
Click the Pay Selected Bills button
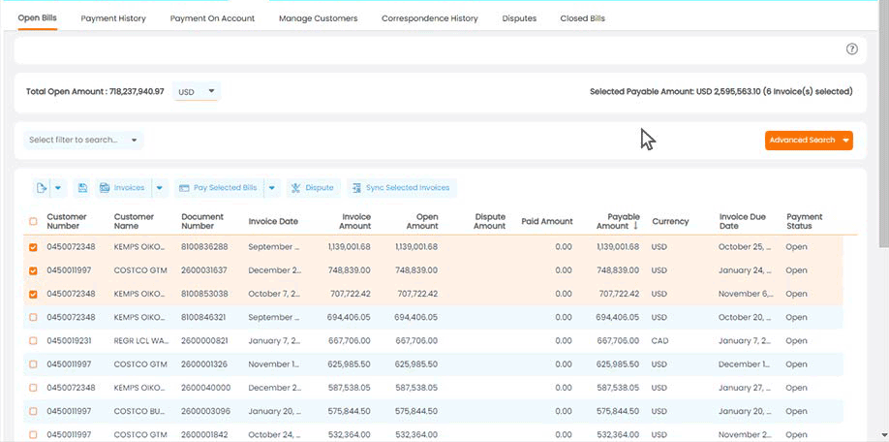point(218,188)
